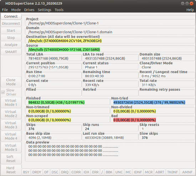Image resolution: width=196 pixels, height=176 pixels.
Task: Click the Last run size value 60330428
Action: [104, 138]
